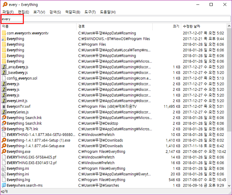Screen dimensions: 232x195
Task: Select the _arrayEvery.js script icon
Action: pos(4,67)
